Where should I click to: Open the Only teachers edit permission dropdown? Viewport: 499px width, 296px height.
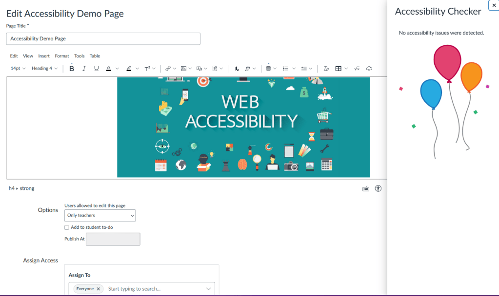click(100, 215)
